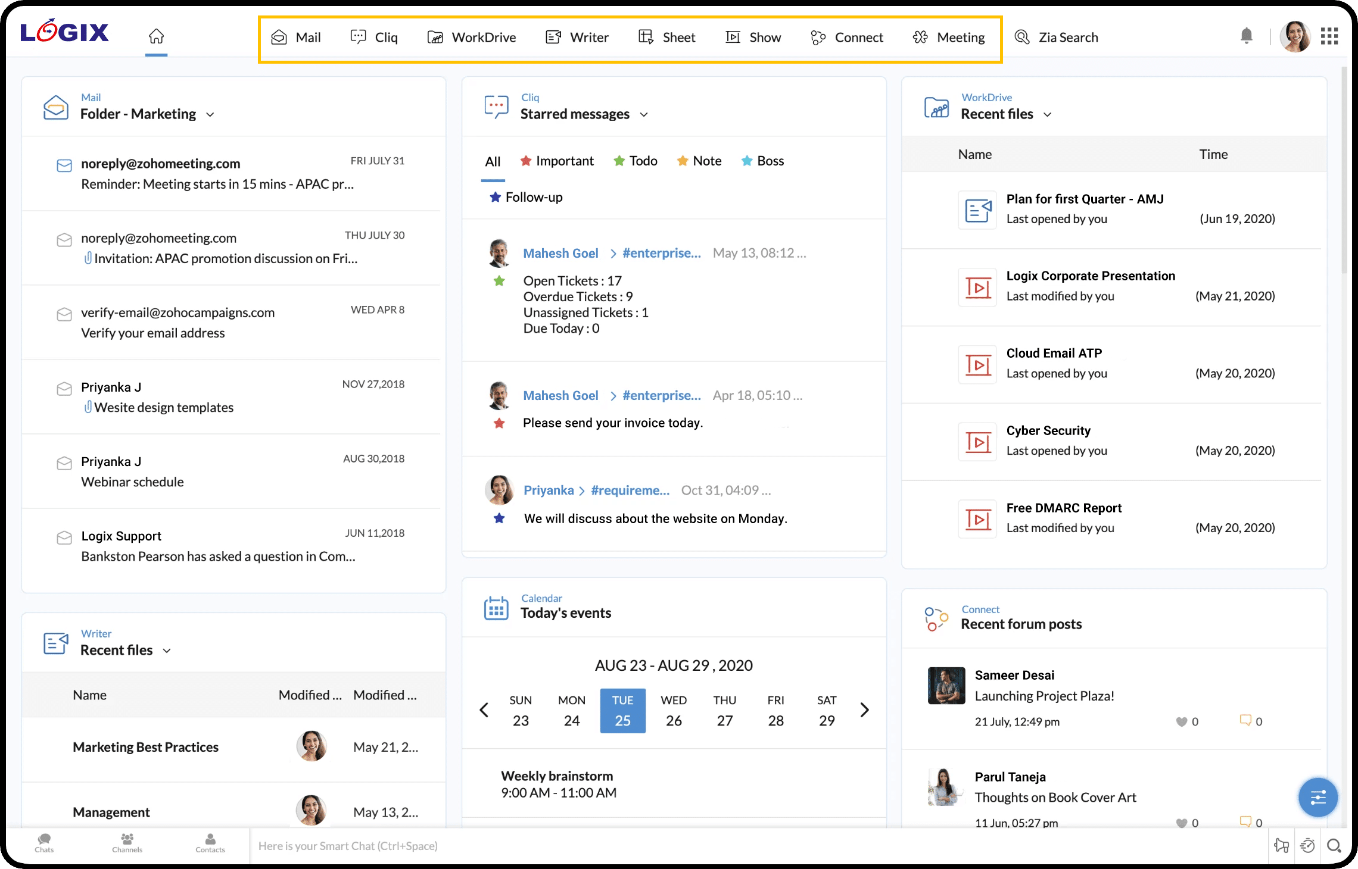Select the Home icon

click(156, 36)
